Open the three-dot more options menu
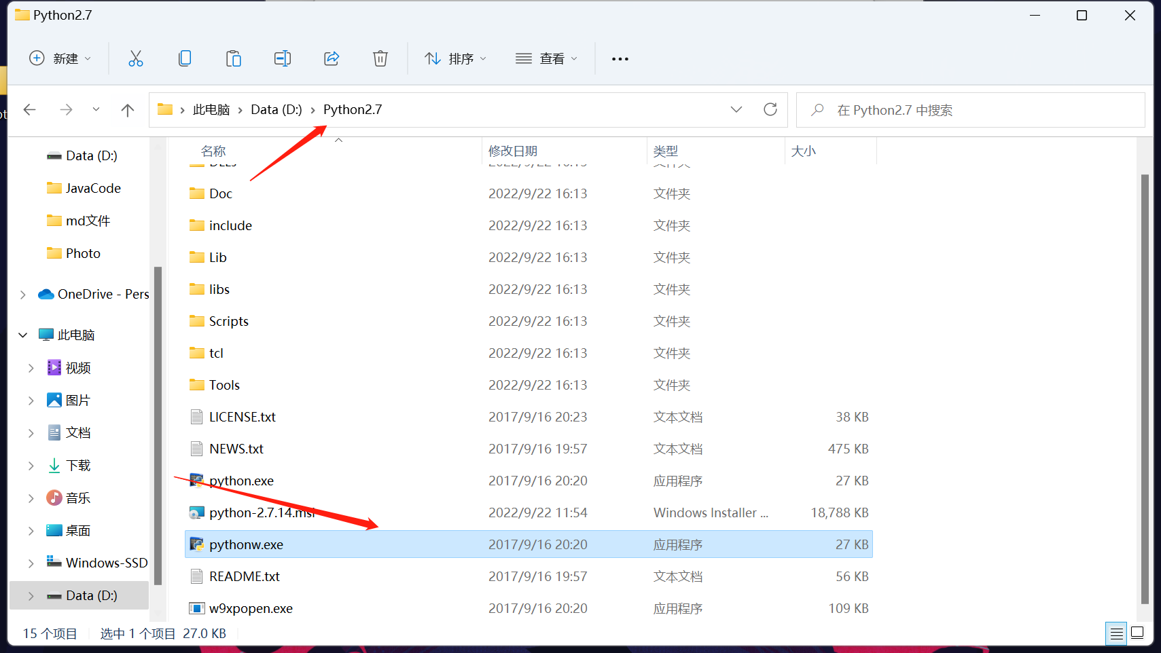This screenshot has width=1161, height=653. pos(620,59)
